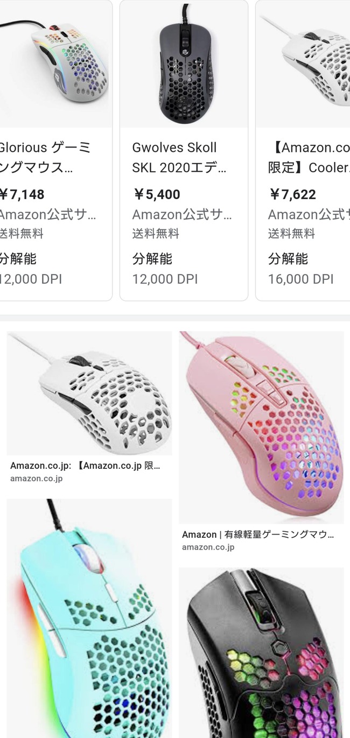Open the pink RGB honeycomb mouse image
The width and height of the screenshot is (350, 738).
(261, 427)
